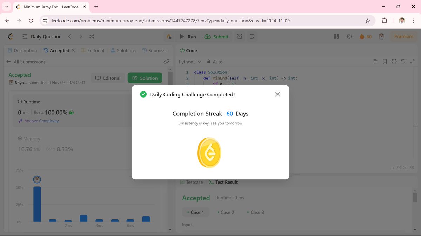Bookmark this page star icon
421x236 pixels.
(368, 21)
